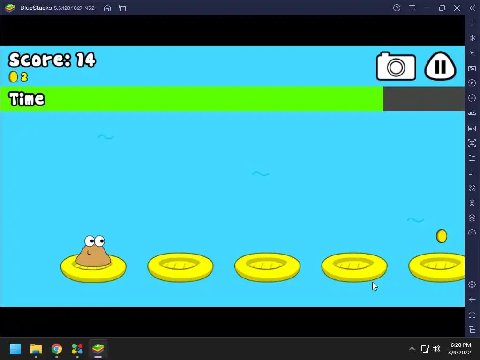Open the media folder from sidebar
480x360 pixels.
click(472, 158)
